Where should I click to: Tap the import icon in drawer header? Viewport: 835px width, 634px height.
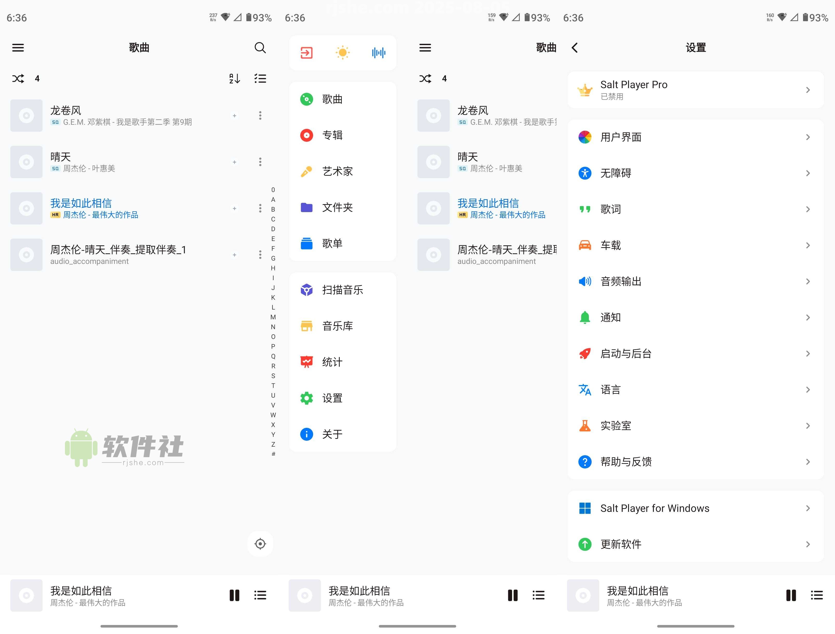tap(306, 53)
